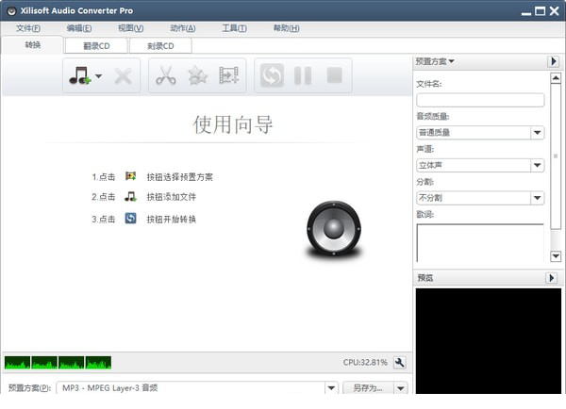The height and width of the screenshot is (409, 566).
Task: Open the 帮助(H) menu
Action: 286,28
